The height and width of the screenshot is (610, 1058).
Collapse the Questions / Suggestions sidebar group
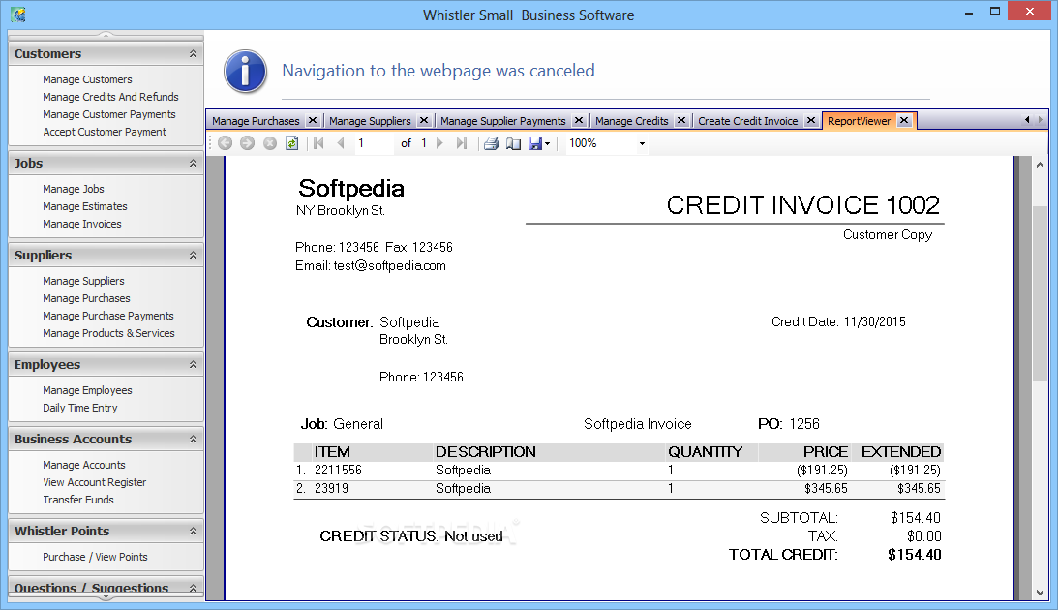193,588
